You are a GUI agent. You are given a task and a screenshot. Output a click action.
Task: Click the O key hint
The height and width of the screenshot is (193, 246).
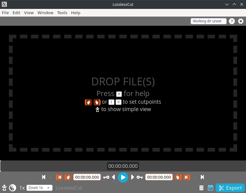[118, 102]
